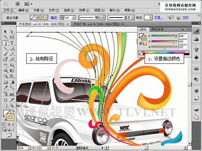Click the vertical scrollbar down arrow
Screen dimensions: 202x151
pyautogui.click(x=189, y=143)
